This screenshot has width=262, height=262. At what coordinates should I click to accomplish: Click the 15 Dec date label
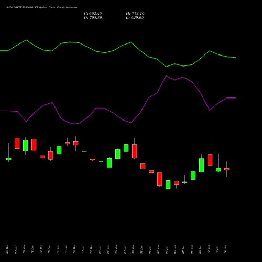49,249
